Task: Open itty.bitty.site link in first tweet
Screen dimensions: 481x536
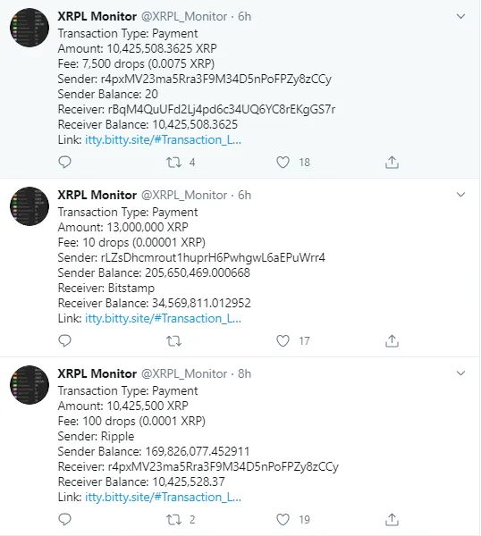Action: [x=164, y=140]
